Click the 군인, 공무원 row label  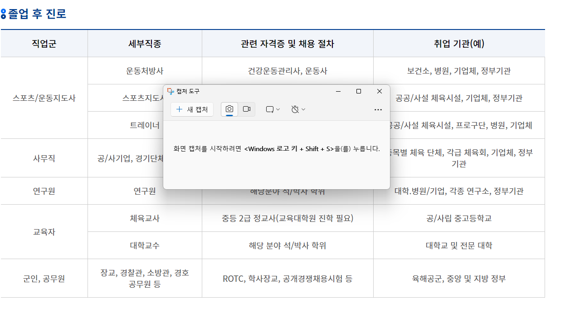coord(44,279)
